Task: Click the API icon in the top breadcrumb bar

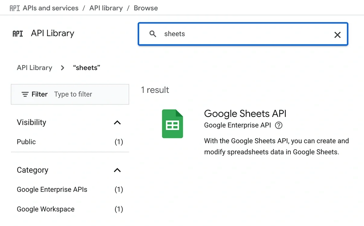Action: tap(15, 8)
